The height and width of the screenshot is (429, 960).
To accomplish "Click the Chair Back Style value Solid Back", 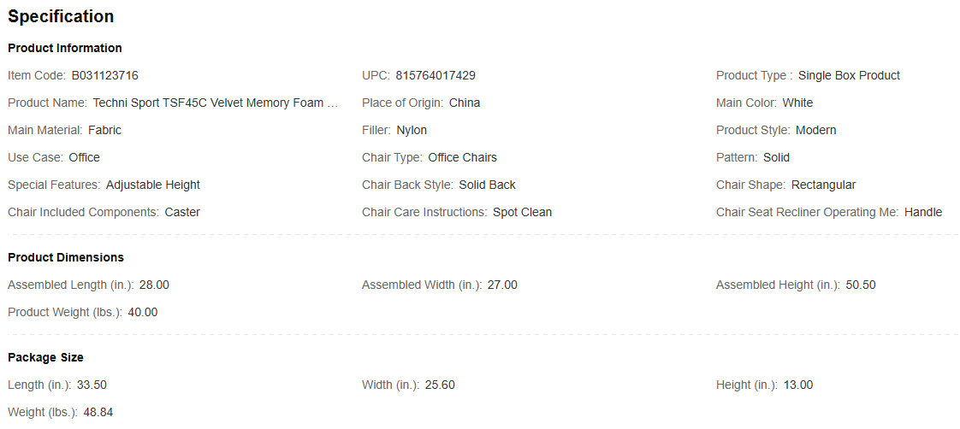I will [487, 185].
